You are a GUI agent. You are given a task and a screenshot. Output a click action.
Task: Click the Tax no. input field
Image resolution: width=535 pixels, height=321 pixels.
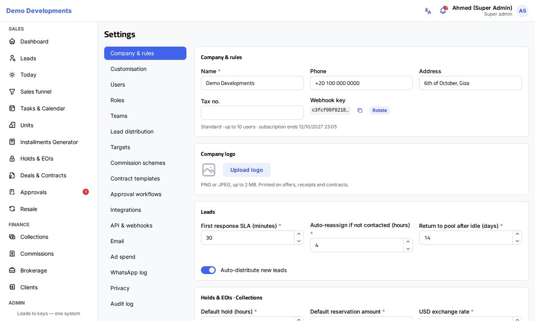252,113
